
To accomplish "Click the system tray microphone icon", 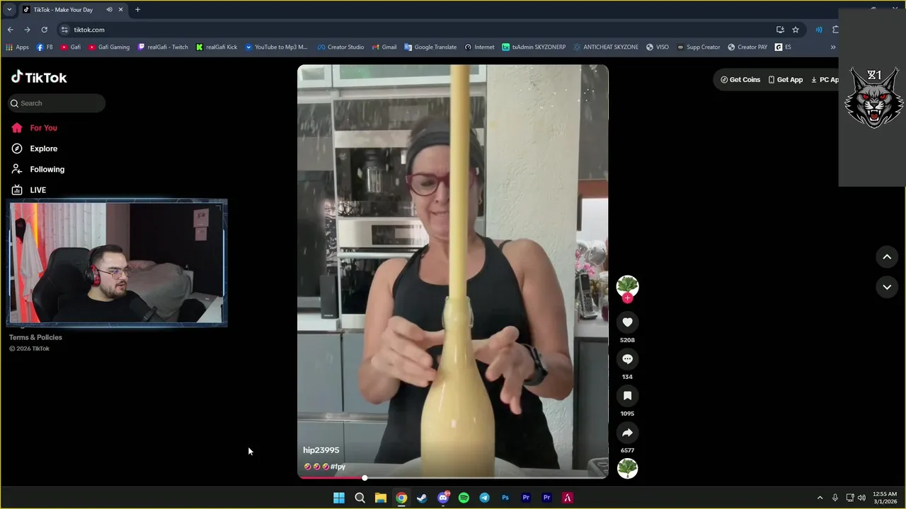I will (835, 498).
